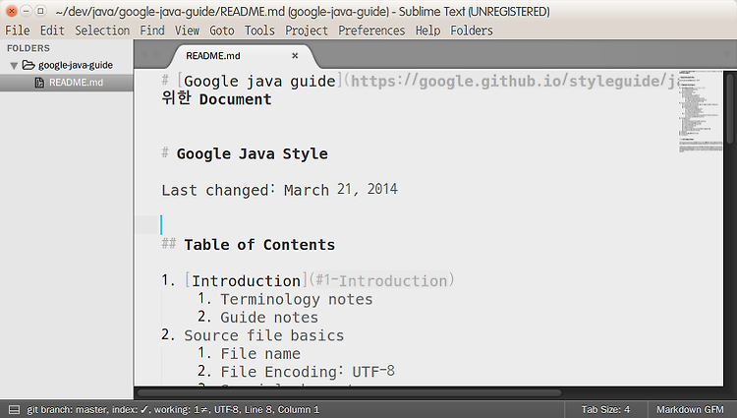Minimize the Sublime Text window
Image resolution: width=737 pixels, height=418 pixels.
click(27, 11)
